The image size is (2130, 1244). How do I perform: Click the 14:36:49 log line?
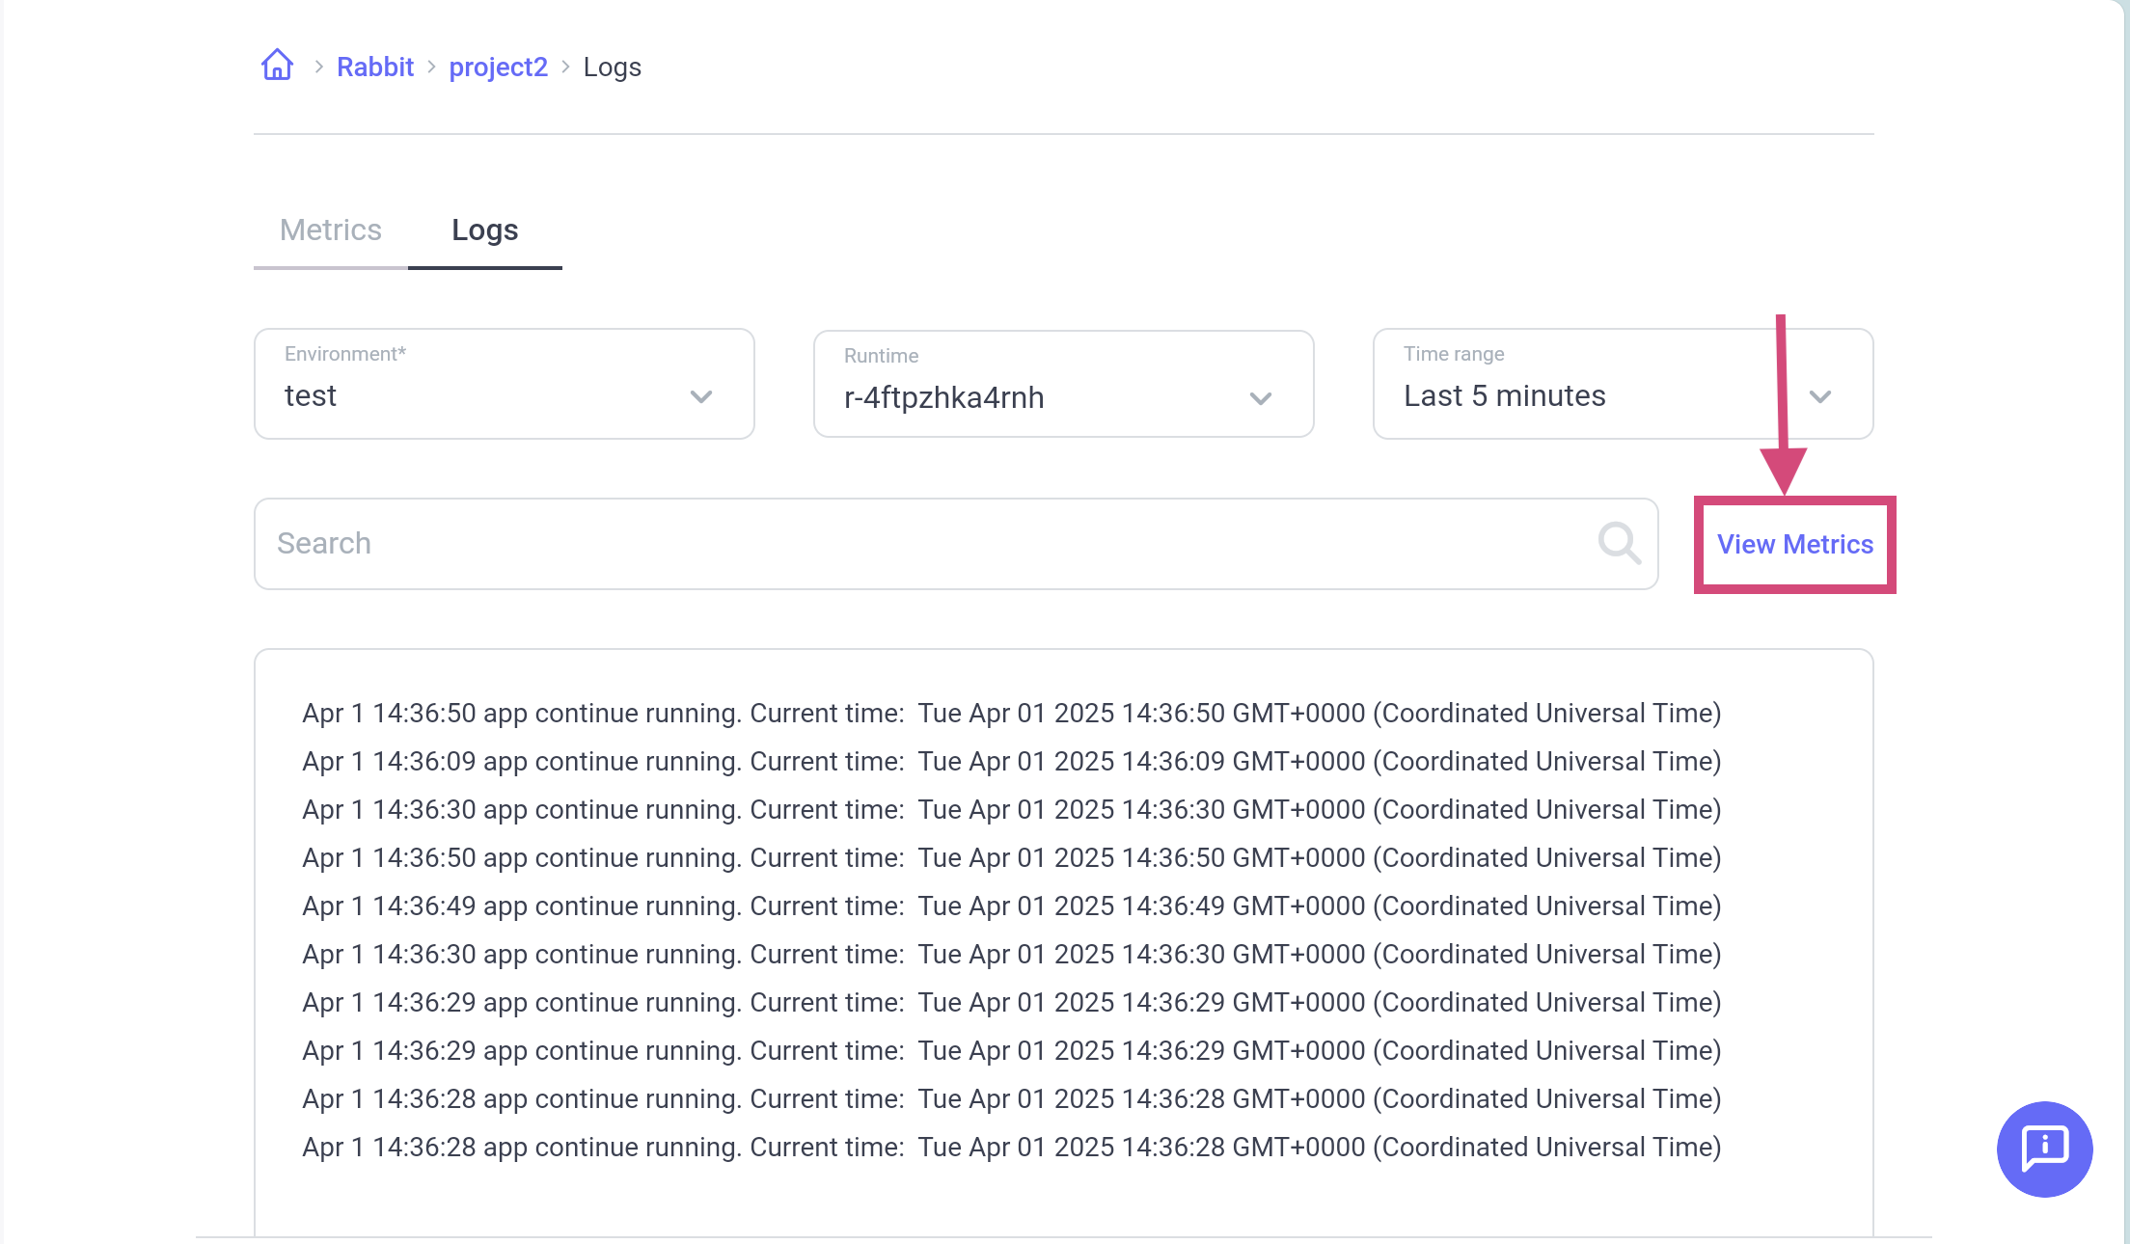tap(1011, 906)
